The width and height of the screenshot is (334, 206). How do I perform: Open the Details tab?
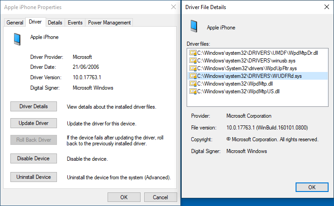coord(55,23)
